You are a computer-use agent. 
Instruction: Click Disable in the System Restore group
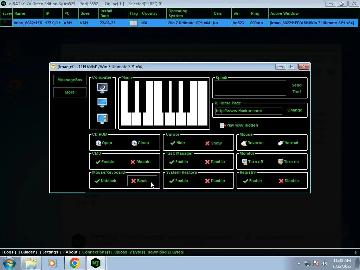coord(215,181)
